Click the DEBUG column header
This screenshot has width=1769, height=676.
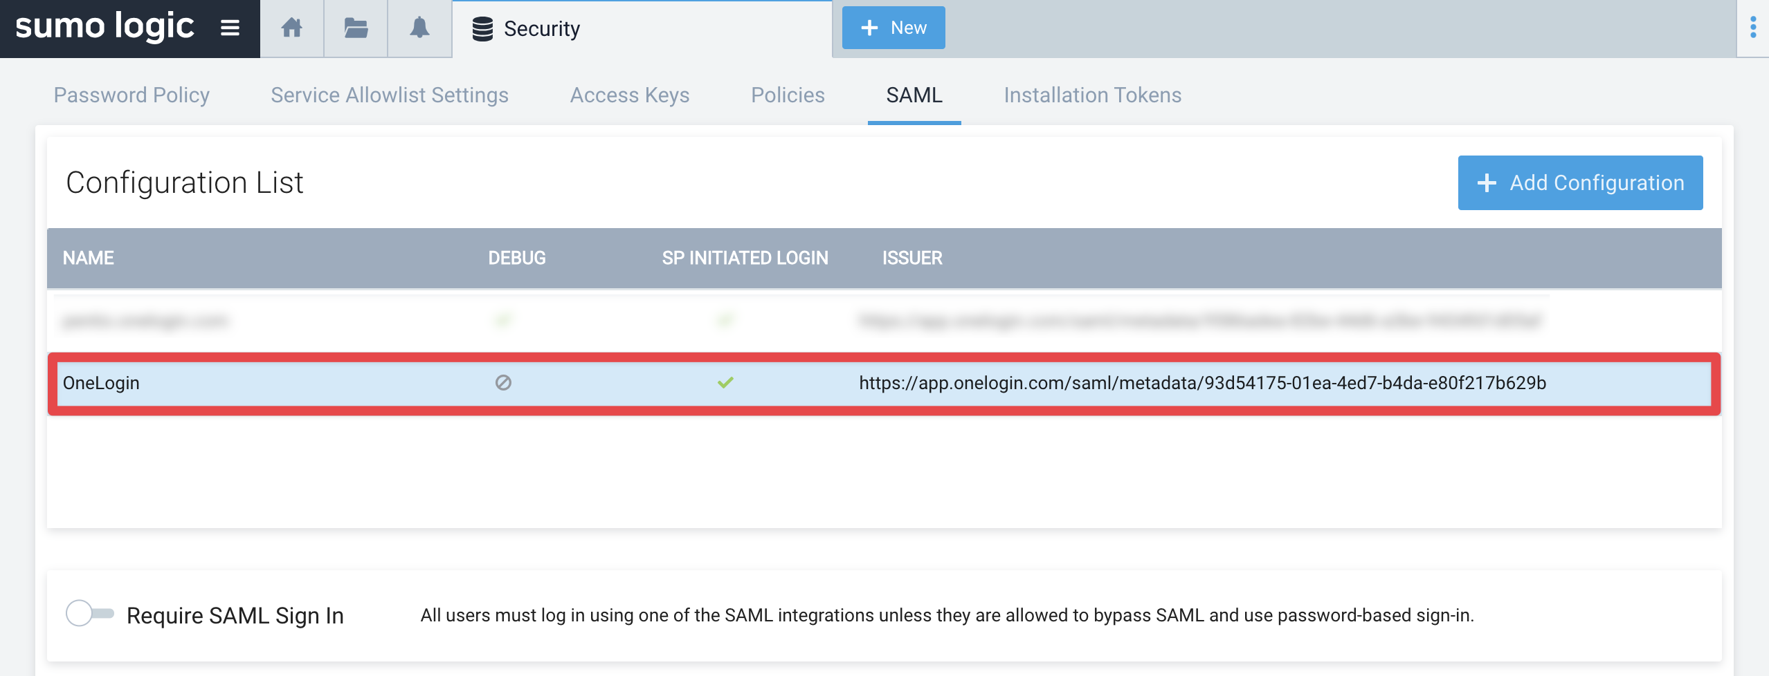point(517,258)
